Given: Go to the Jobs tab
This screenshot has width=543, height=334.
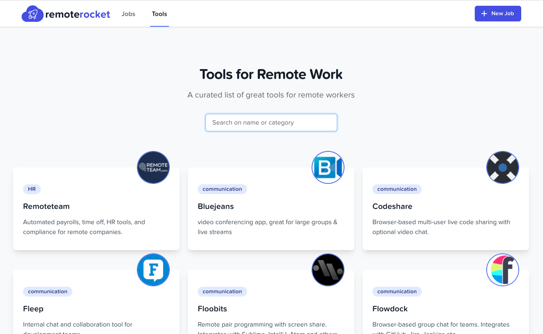Looking at the screenshot, I should click(129, 14).
